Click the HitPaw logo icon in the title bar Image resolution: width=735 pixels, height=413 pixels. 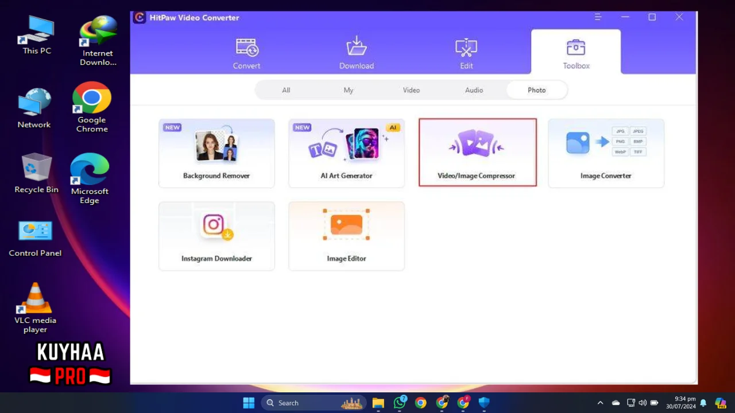(x=140, y=17)
